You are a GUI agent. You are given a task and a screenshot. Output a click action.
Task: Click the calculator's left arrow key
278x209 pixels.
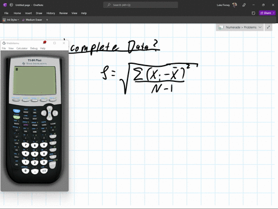click(43, 113)
